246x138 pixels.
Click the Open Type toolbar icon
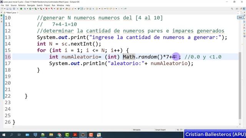tap(66, 9)
